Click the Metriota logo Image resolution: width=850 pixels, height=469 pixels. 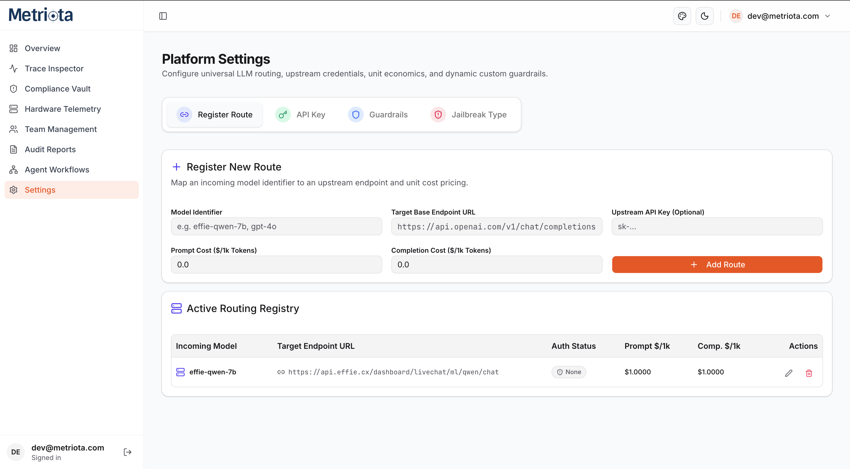tap(40, 15)
